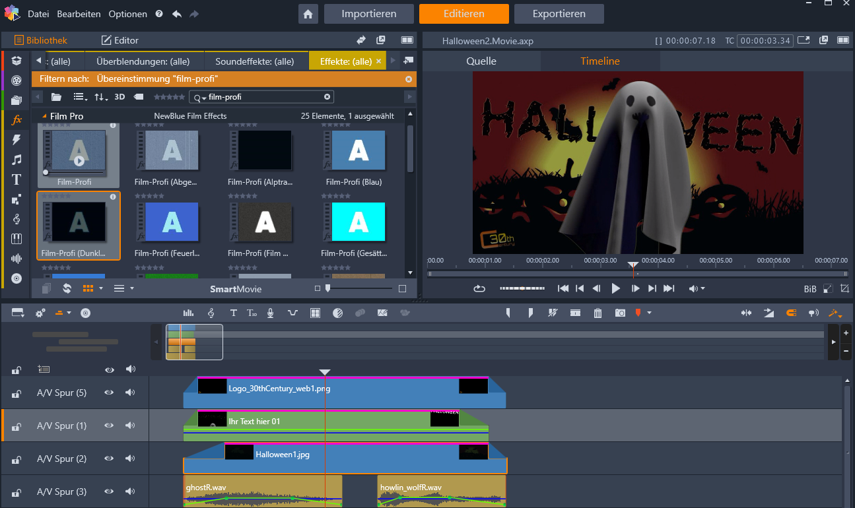Open the library view mode dropdown
The height and width of the screenshot is (508, 855).
click(81, 97)
